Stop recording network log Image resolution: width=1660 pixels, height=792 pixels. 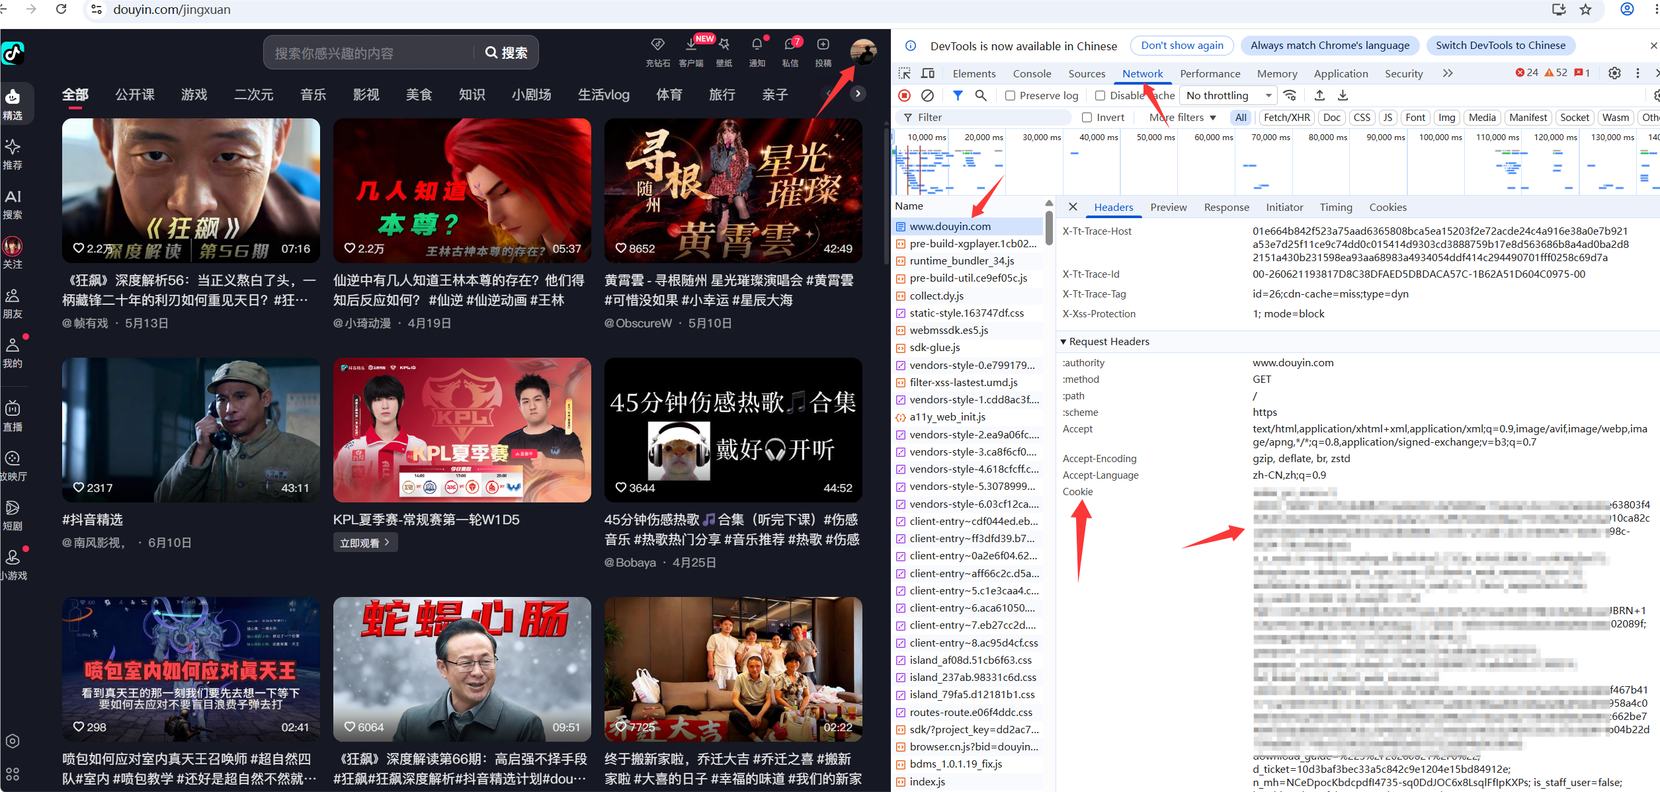click(x=904, y=96)
